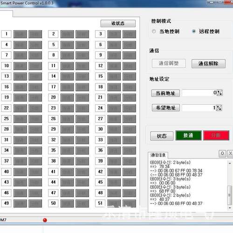Image resolution: width=233 pixels, height=233 pixels.
Task: Click the log scrollbar up arrow
Action: pyautogui.click(x=230, y=163)
